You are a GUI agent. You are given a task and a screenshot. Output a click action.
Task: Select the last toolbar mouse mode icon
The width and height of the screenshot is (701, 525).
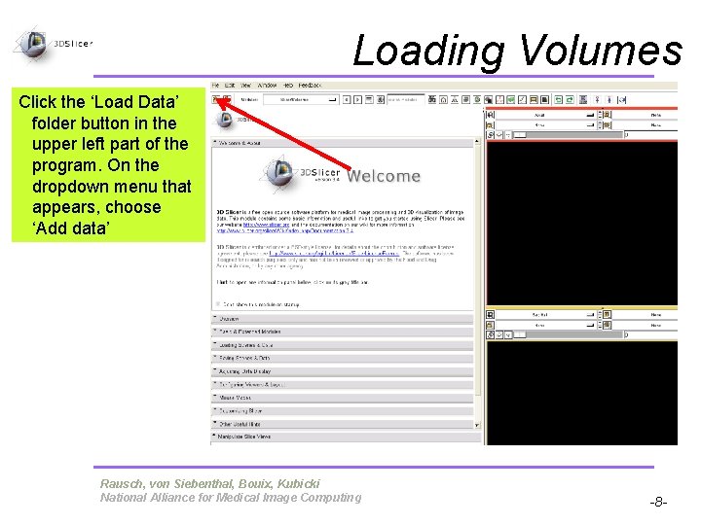[622, 99]
